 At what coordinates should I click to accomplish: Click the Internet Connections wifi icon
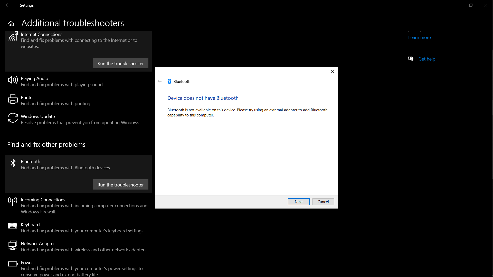13,36
